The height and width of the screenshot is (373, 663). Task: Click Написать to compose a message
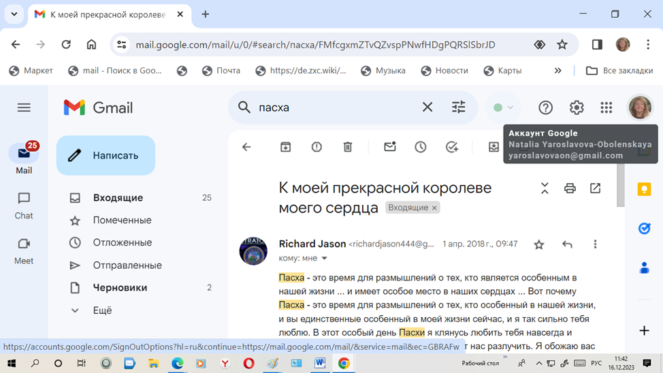tap(106, 155)
